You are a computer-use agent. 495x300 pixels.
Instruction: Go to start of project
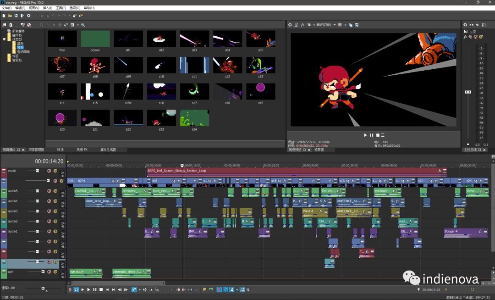click(107, 289)
